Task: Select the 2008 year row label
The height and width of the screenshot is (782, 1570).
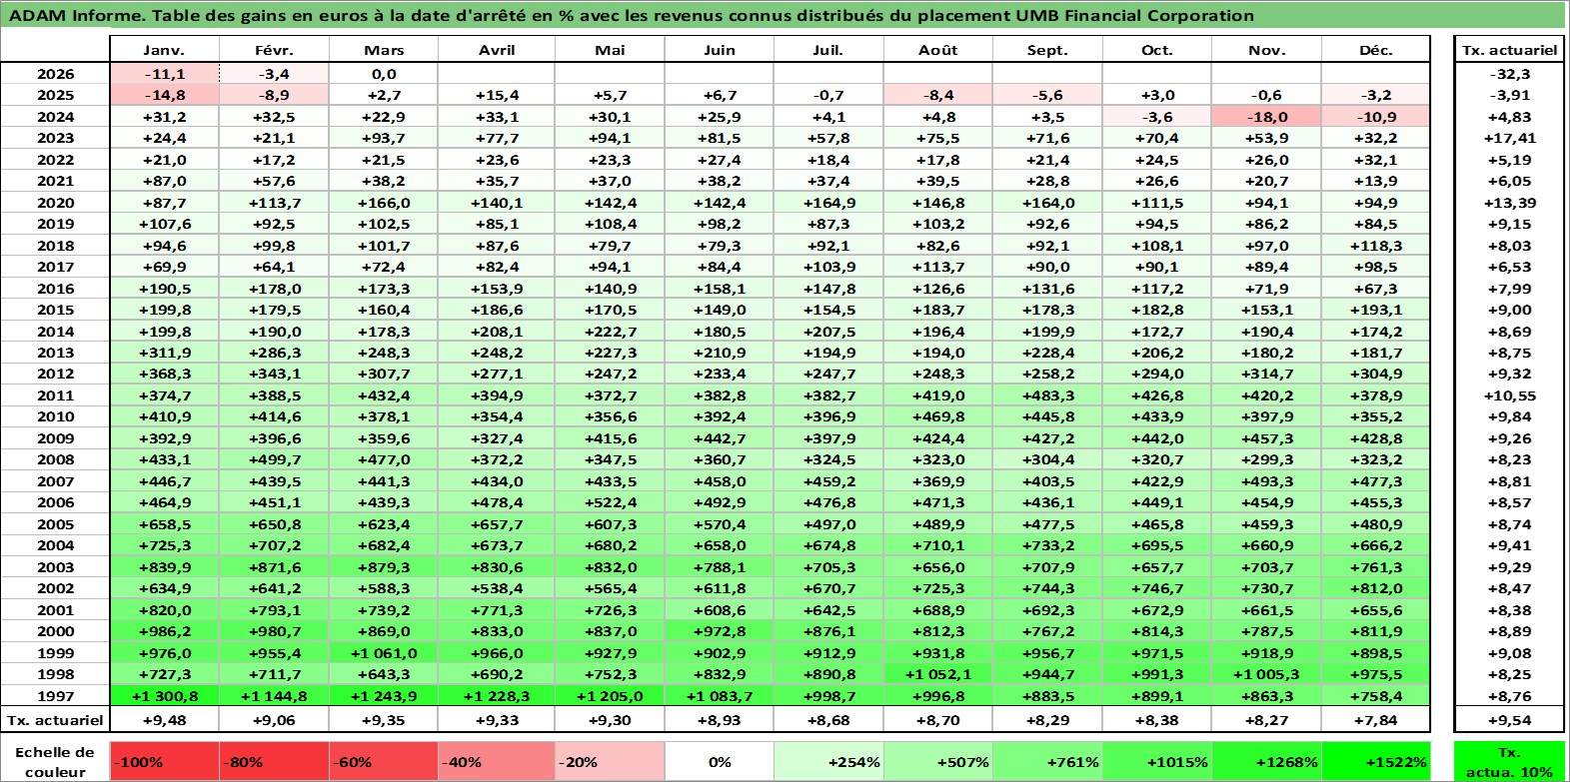Action: coord(55,459)
